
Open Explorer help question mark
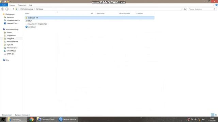point(217,5)
